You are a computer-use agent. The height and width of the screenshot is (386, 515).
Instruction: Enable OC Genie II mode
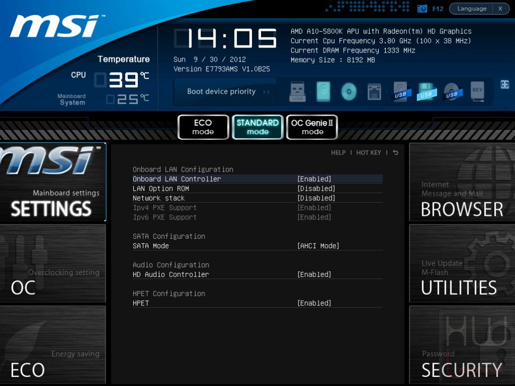312,127
